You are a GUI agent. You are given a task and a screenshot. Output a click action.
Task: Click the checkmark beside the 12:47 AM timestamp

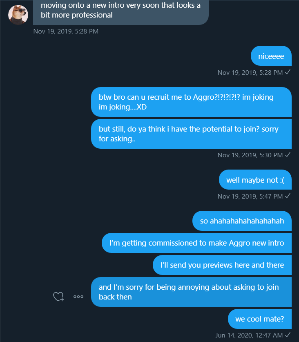pos(288,335)
